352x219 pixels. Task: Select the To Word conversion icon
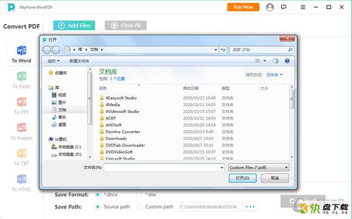point(22,50)
